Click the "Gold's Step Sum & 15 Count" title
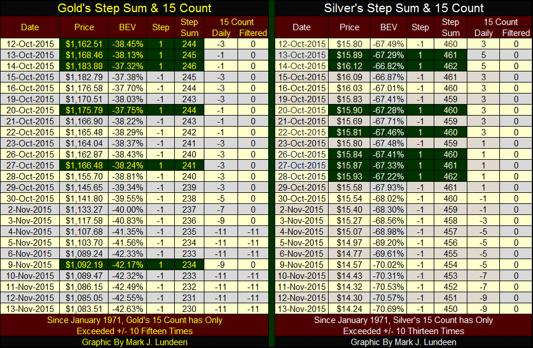The height and width of the screenshot is (348, 533). click(x=134, y=8)
